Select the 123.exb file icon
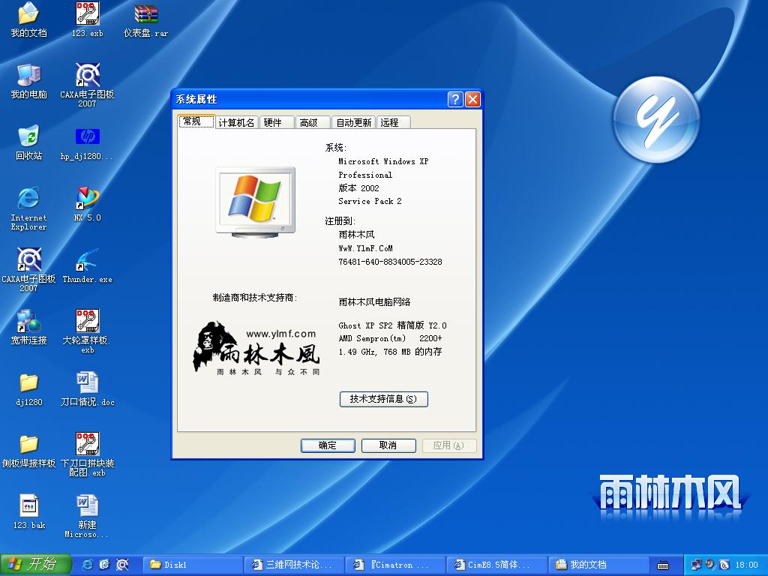This screenshot has height=576, width=768. (88, 19)
